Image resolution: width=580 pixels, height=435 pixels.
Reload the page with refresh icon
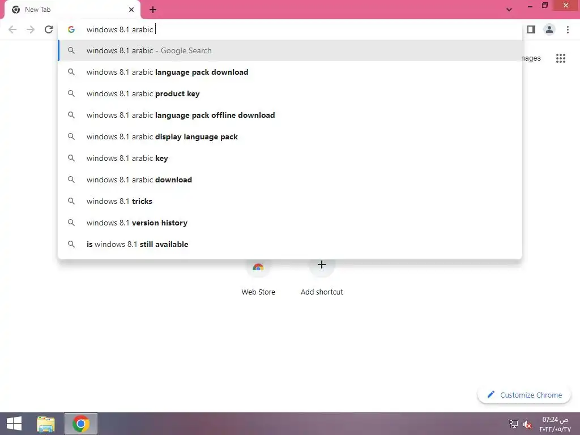[x=49, y=29]
